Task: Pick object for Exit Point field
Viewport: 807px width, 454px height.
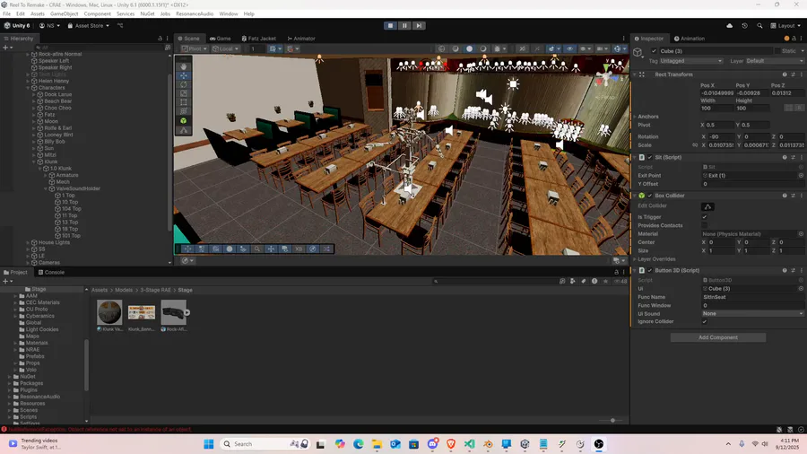Action: [x=801, y=176]
